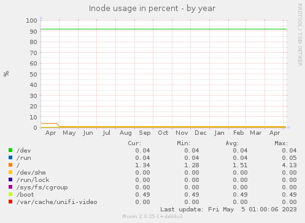Click the blue /run legend color swatch
The width and height of the screenshot is (305, 223).
[x=10, y=157]
